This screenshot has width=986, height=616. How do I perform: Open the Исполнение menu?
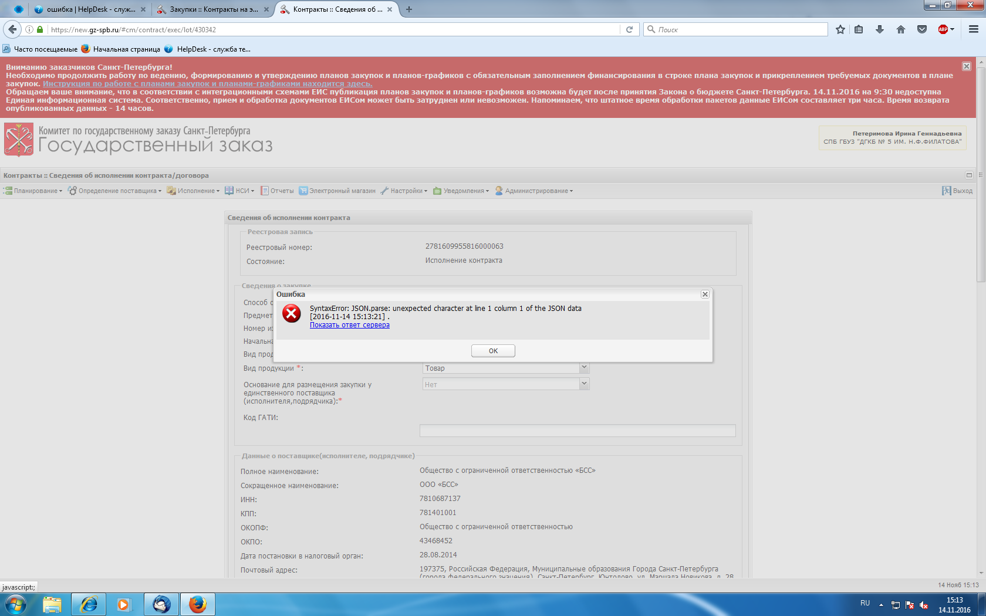[193, 191]
